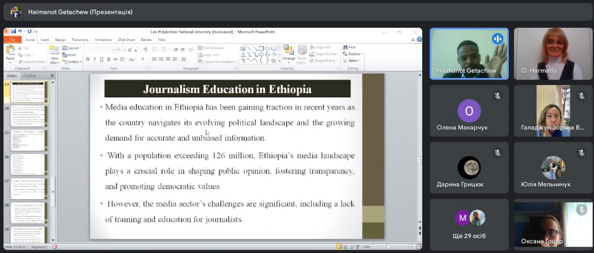Toggle Underline text formatting
Viewport: 594px width, 253px height.
[101, 59]
